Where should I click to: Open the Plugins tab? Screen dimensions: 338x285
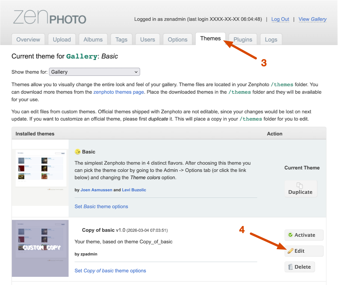coord(243,40)
